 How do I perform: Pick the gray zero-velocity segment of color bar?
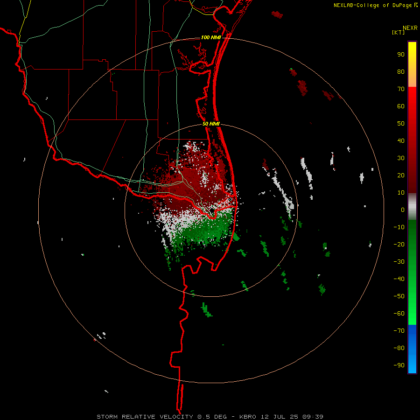(x=412, y=207)
